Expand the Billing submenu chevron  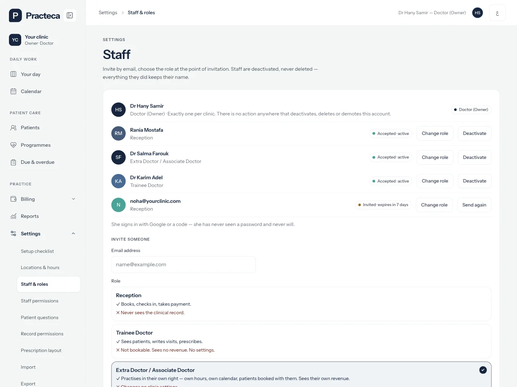[x=73, y=199]
